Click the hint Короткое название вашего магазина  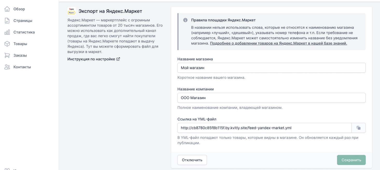211,78
